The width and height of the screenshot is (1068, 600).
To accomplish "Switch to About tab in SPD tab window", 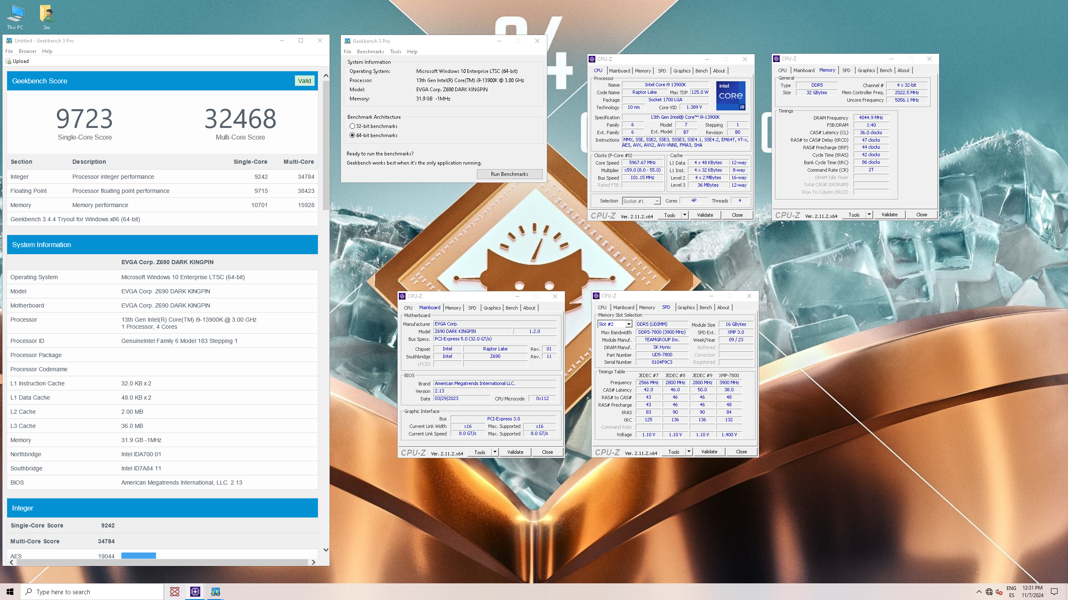I will [x=723, y=307].
